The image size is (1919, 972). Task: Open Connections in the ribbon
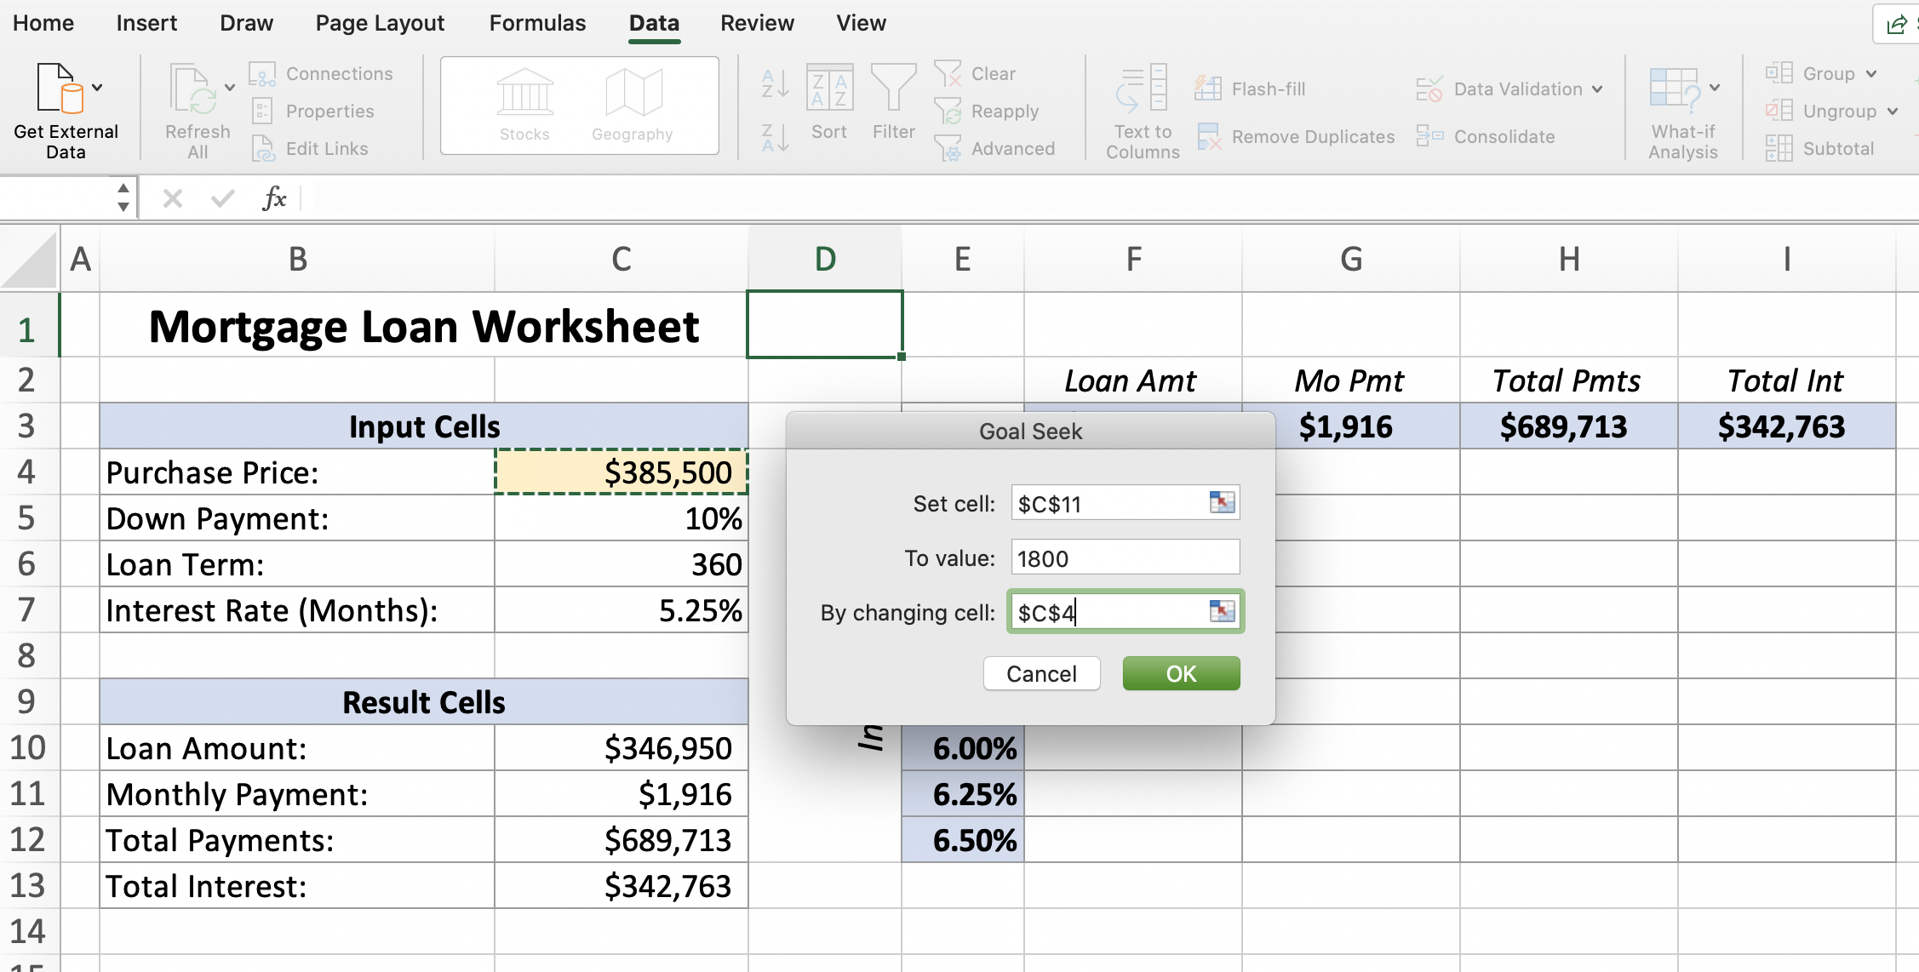point(321,74)
